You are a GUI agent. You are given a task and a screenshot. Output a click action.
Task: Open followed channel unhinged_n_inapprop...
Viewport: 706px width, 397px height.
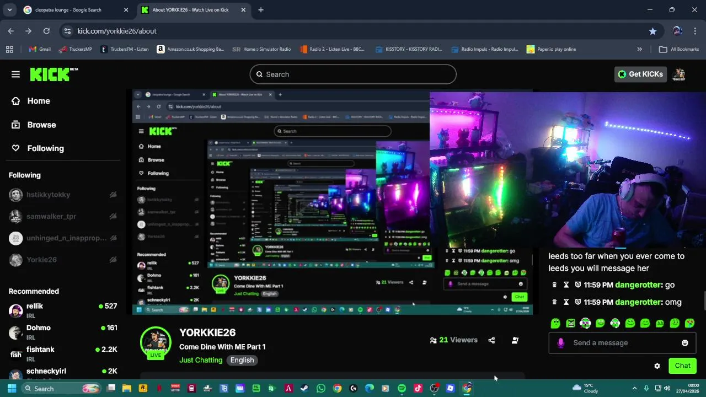coord(67,238)
